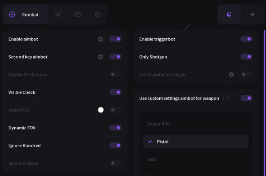Switch to the light sun theme
Image resolution: width=266 pixels, height=176 pixels.
click(253, 14)
